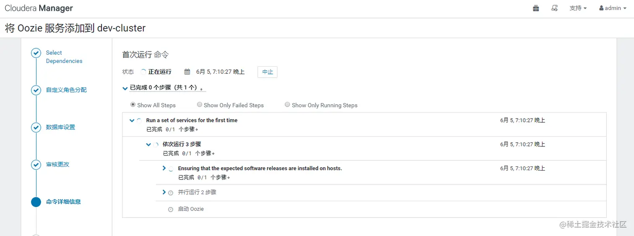Click the start time next to calendar icon

pos(220,72)
